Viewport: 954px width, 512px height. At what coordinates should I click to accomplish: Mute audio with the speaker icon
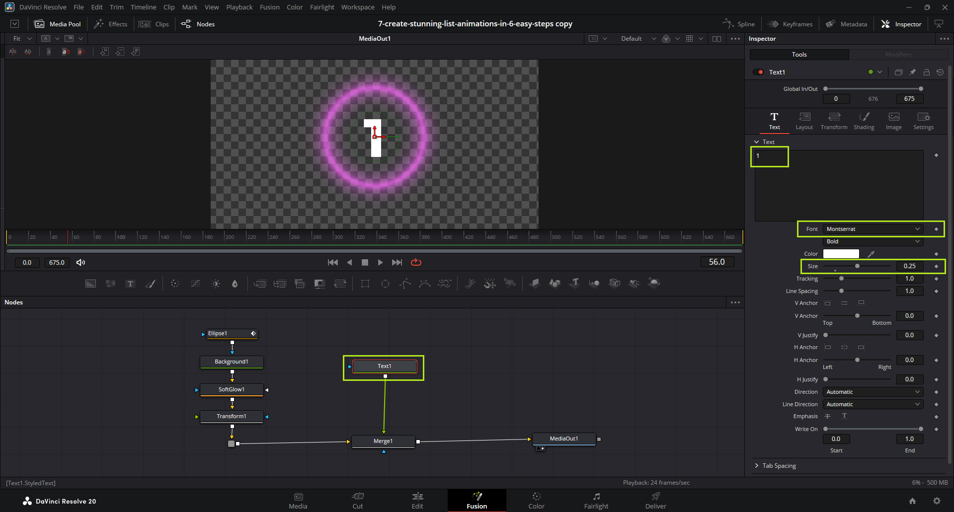click(80, 262)
